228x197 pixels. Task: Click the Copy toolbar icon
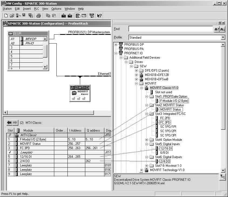click(48, 15)
